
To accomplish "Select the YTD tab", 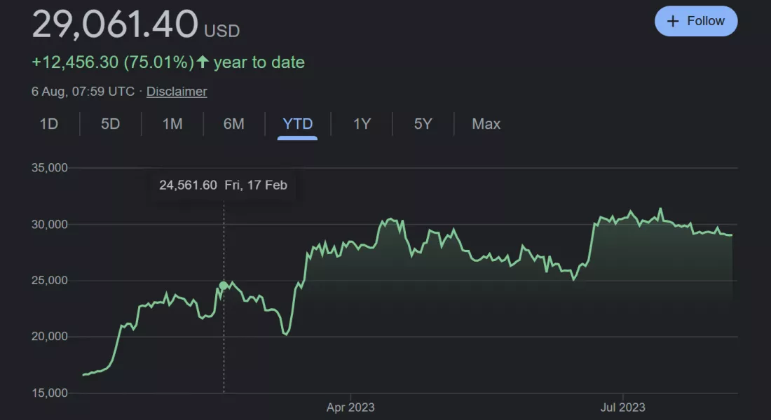I will point(297,124).
